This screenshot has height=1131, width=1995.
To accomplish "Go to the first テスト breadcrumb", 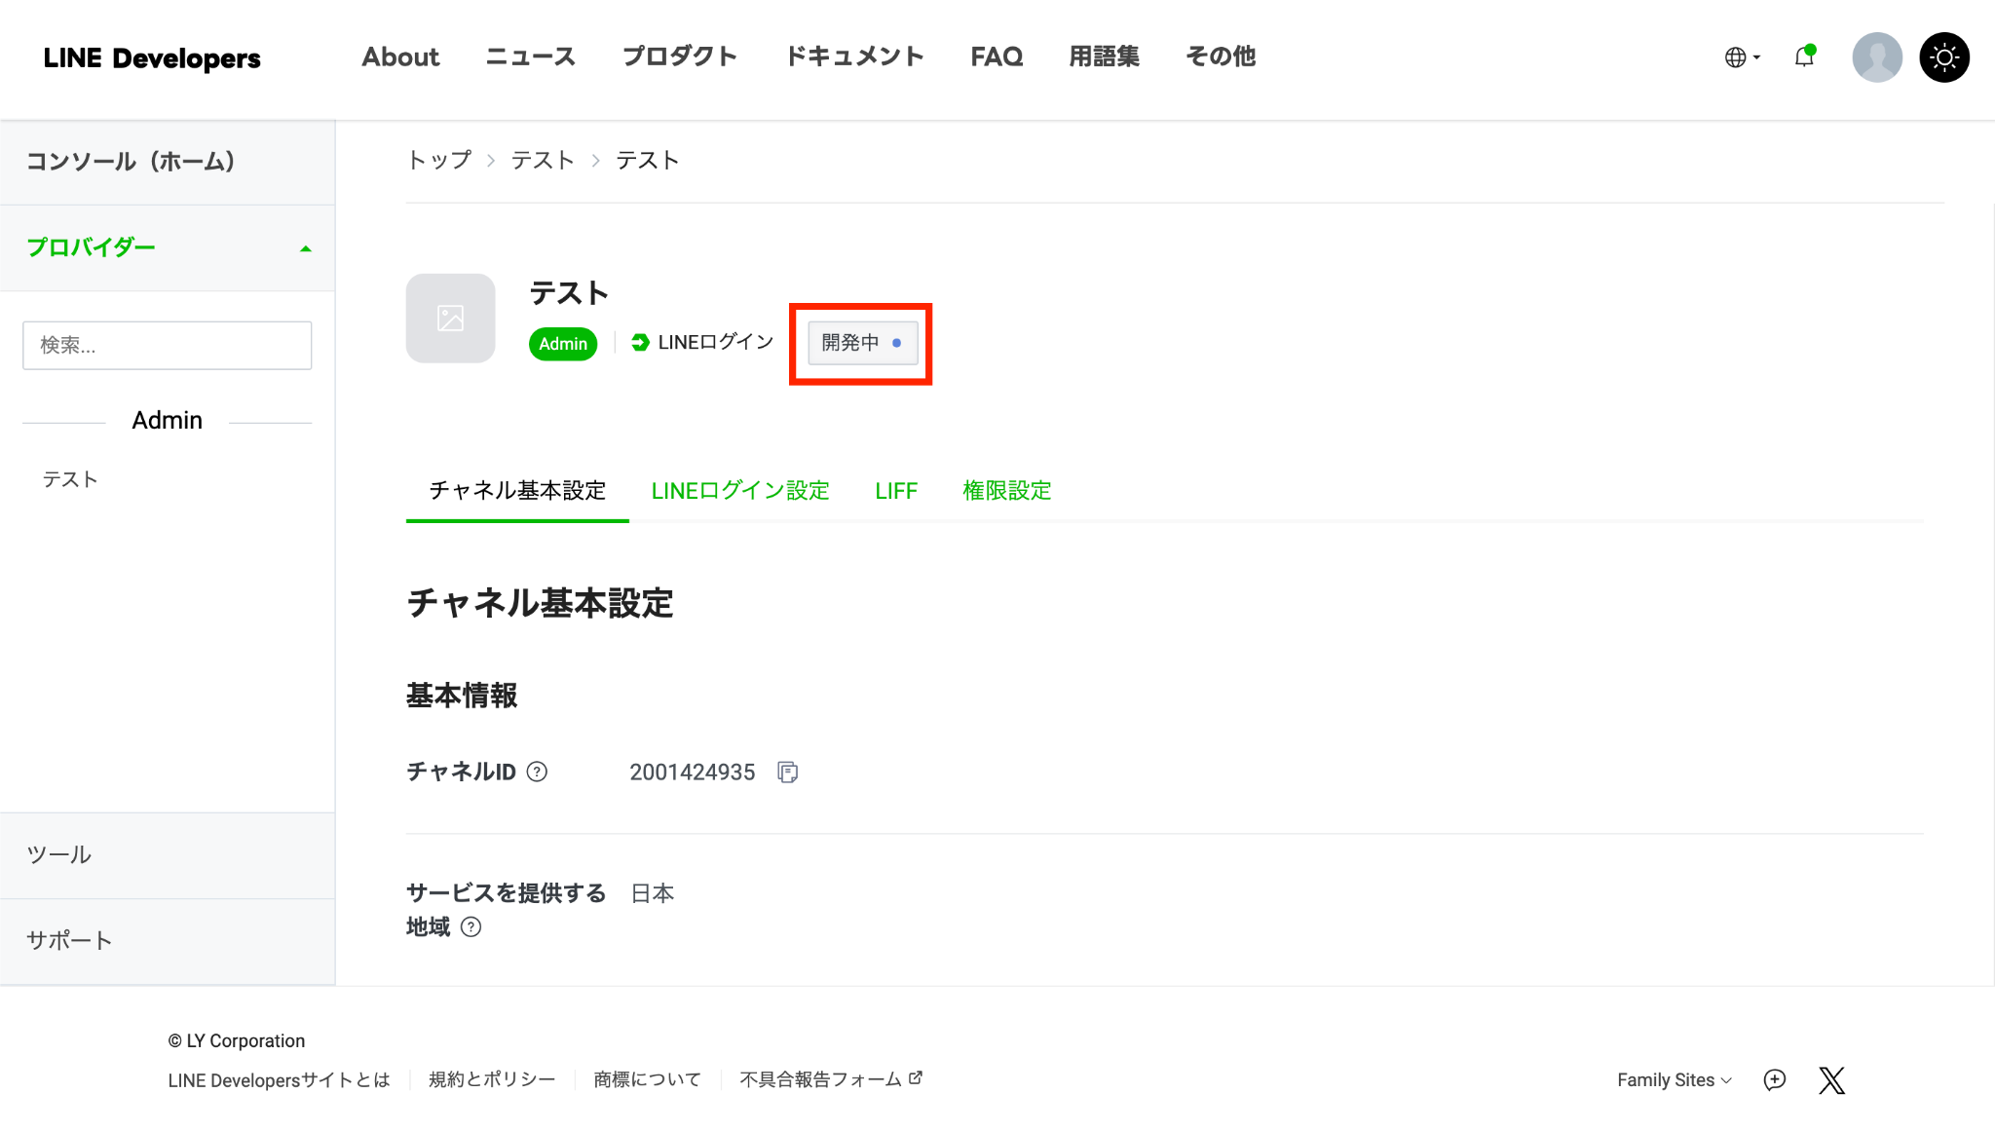I will pyautogui.click(x=542, y=160).
